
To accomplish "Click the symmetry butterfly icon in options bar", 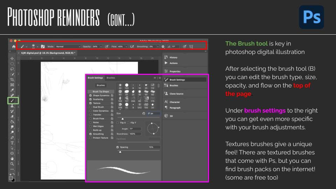I will pyautogui.click(x=191, y=47).
